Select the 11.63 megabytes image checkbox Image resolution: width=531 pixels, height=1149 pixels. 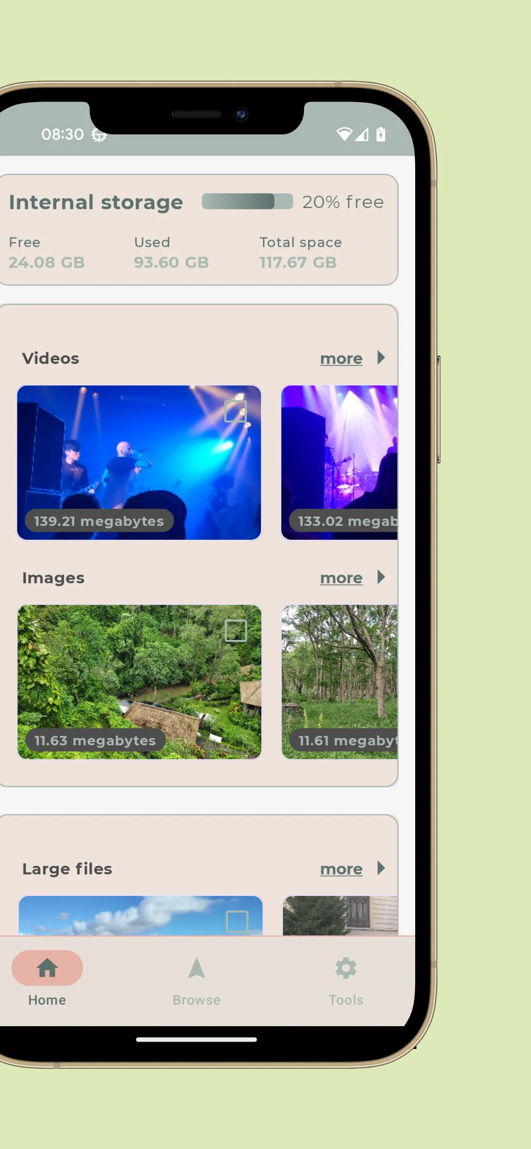tap(235, 630)
